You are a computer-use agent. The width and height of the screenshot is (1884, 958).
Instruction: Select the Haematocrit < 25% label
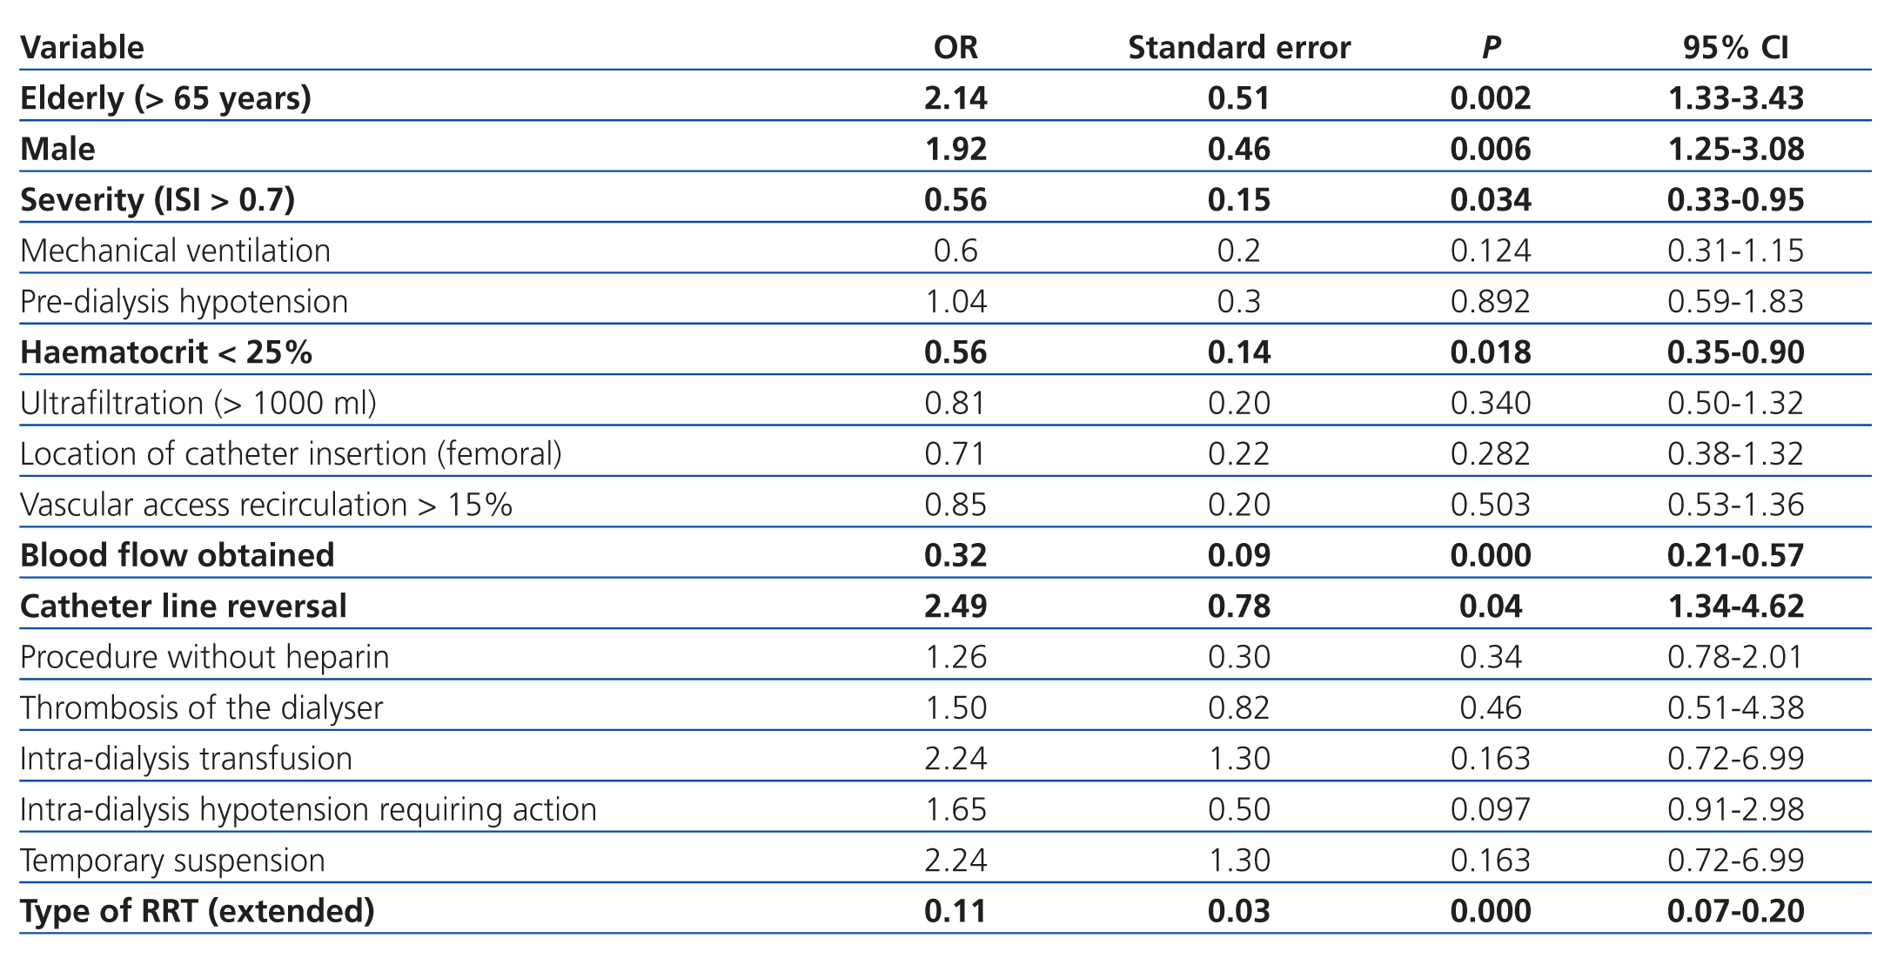pos(165,352)
